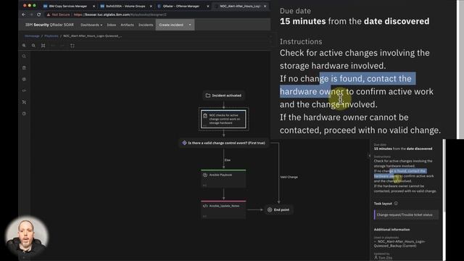Open the Incidents menu item
Image resolution: width=464 pixels, height=261 pixels.
146,25
